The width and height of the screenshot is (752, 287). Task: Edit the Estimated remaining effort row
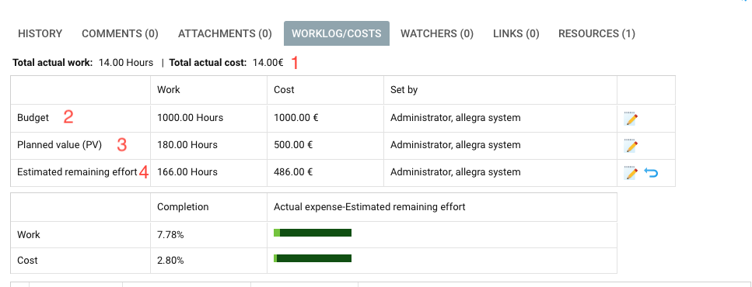[631, 173]
